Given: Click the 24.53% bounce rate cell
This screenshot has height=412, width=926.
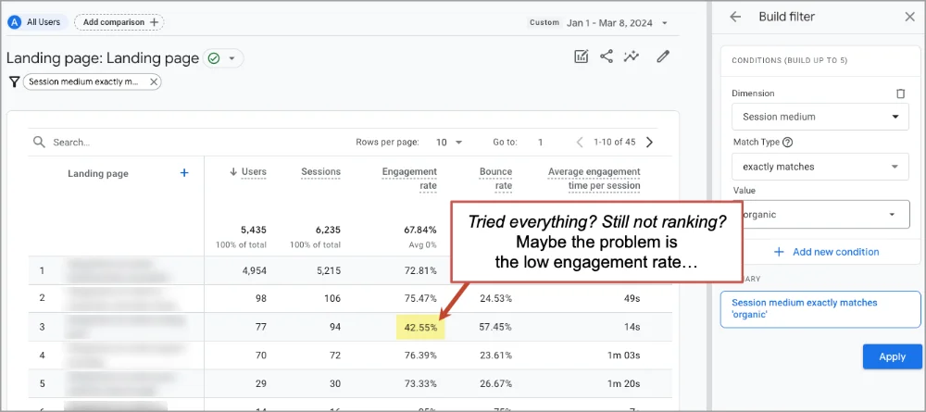Looking at the screenshot, I should click(x=495, y=299).
